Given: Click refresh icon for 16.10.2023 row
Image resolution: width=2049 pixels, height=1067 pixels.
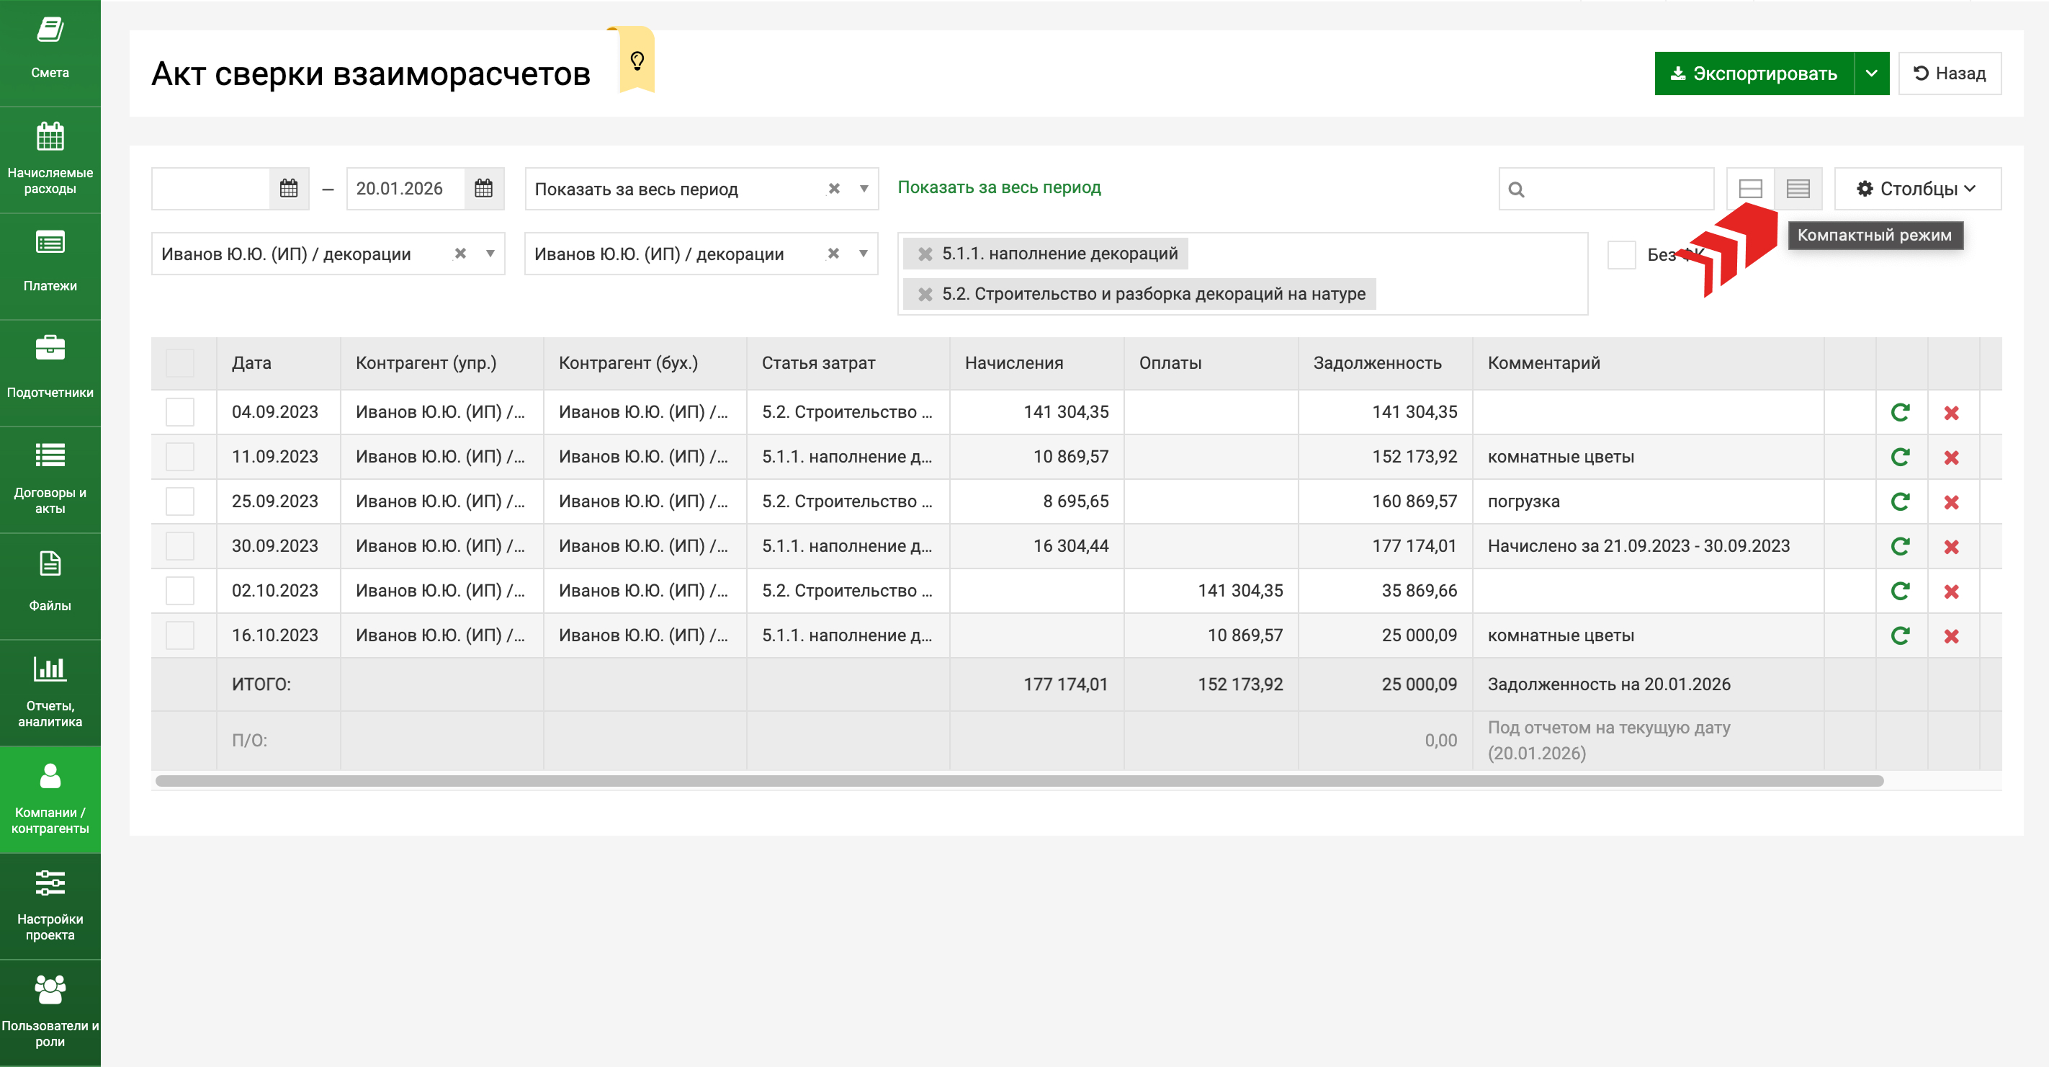Looking at the screenshot, I should [x=1899, y=635].
